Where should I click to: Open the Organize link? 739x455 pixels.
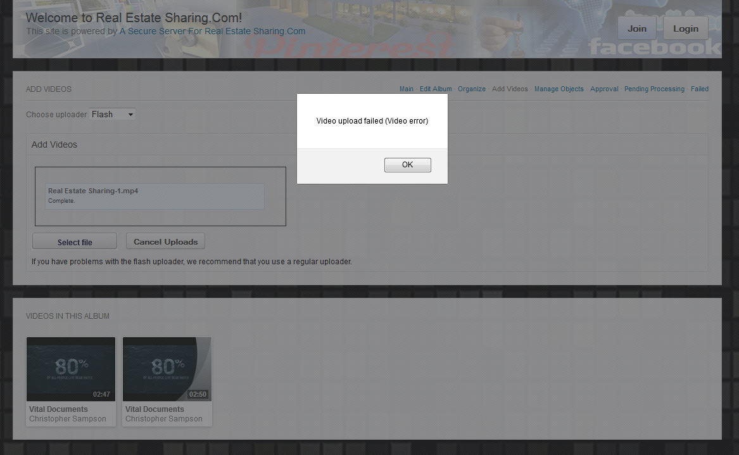point(471,89)
